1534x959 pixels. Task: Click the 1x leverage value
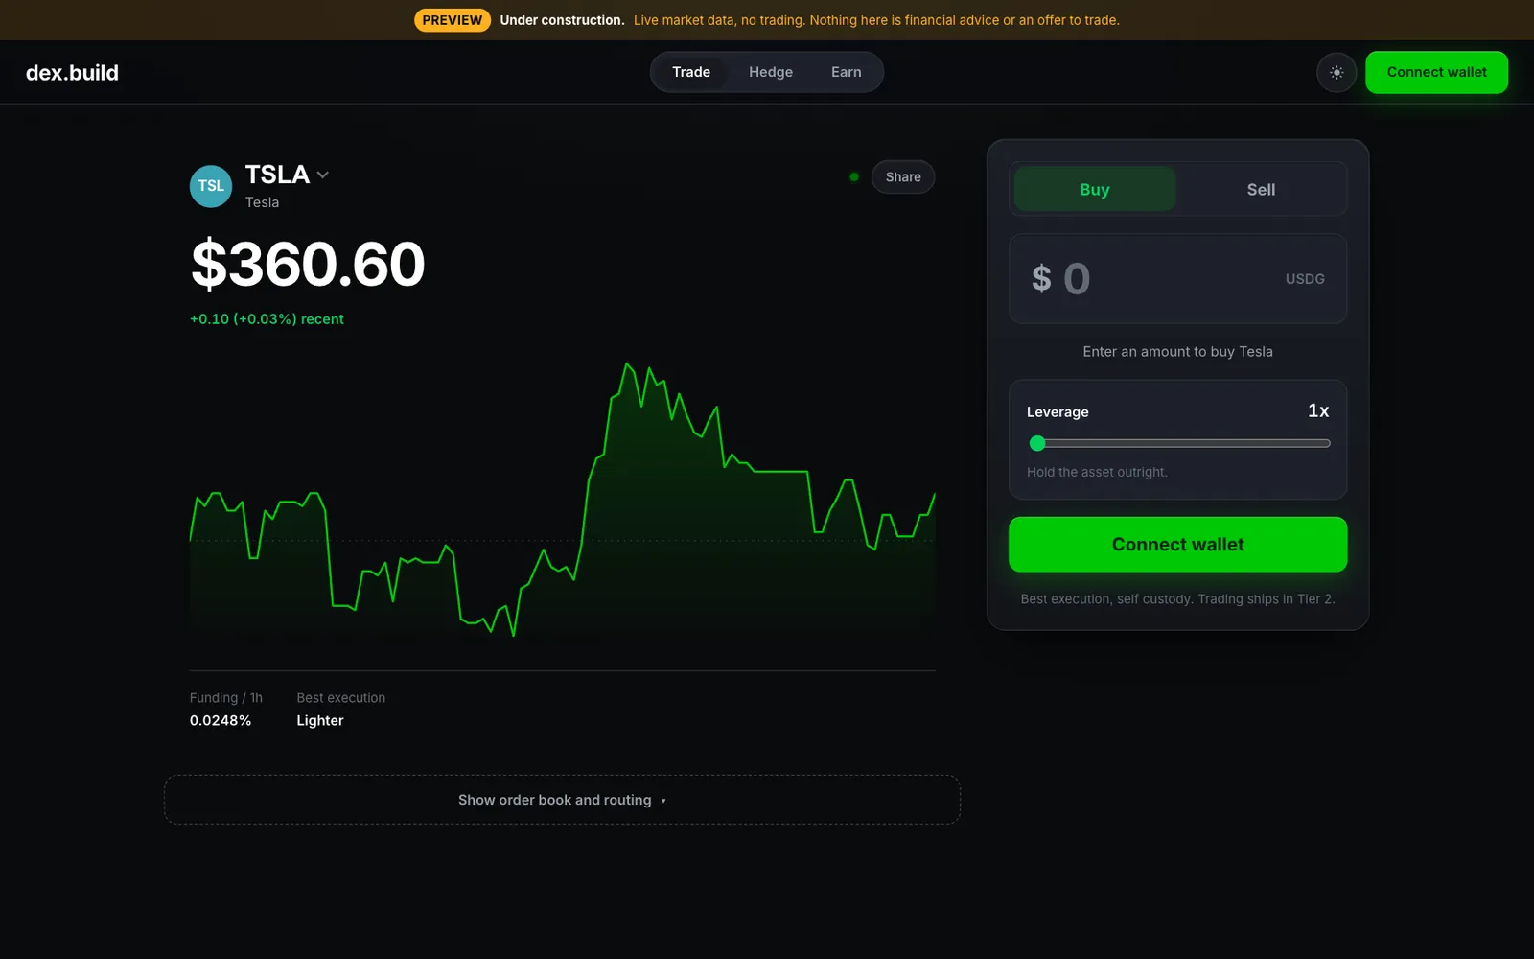coord(1318,410)
